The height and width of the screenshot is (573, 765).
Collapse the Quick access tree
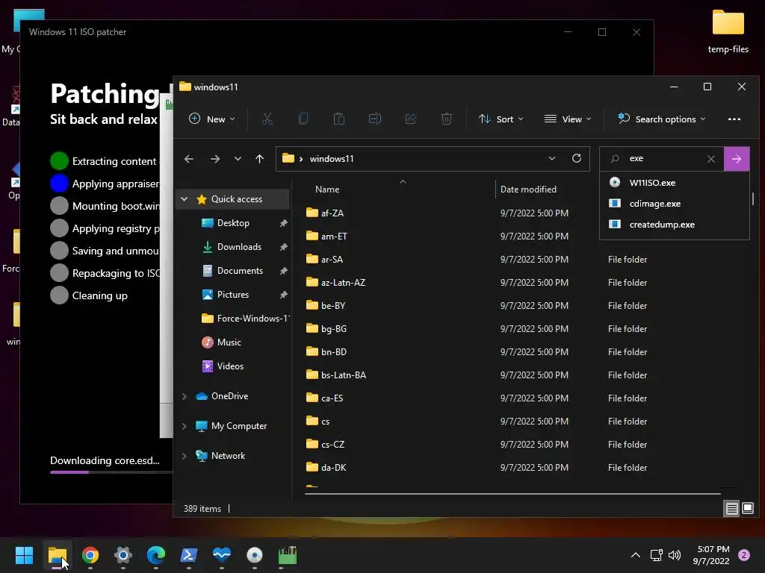(x=184, y=198)
